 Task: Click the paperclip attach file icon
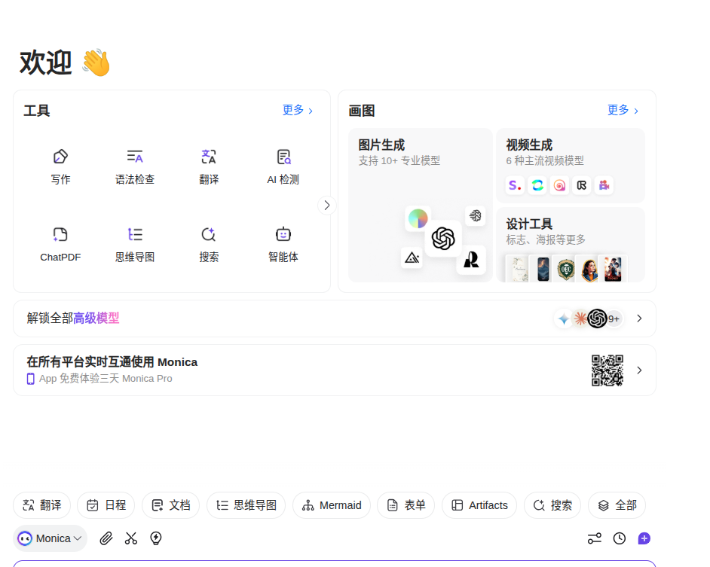(106, 538)
